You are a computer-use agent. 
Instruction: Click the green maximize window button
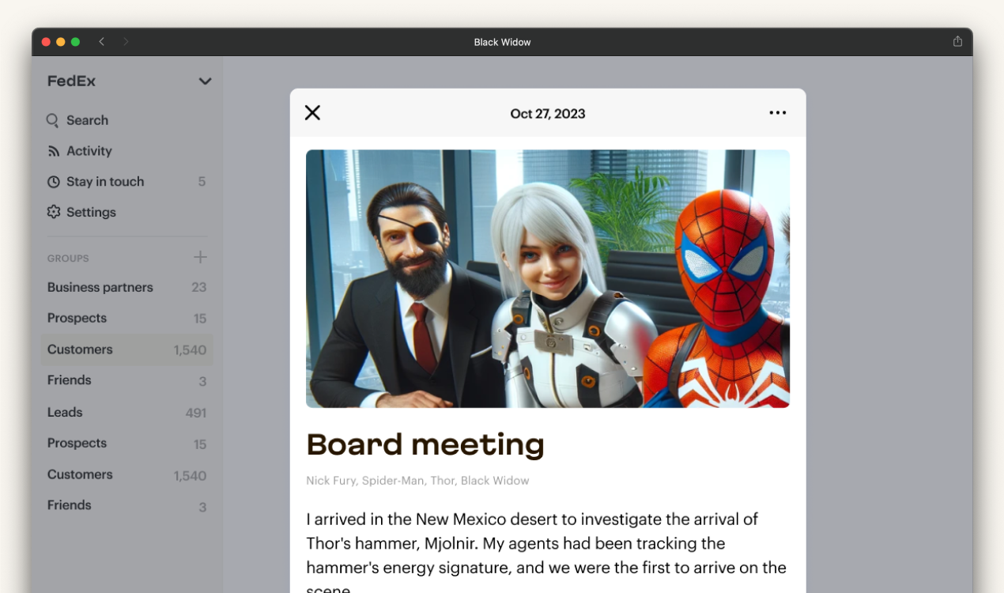[x=76, y=42]
